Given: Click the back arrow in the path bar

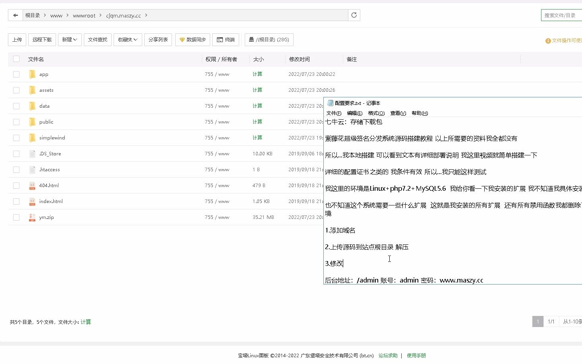Looking at the screenshot, I should [15, 15].
